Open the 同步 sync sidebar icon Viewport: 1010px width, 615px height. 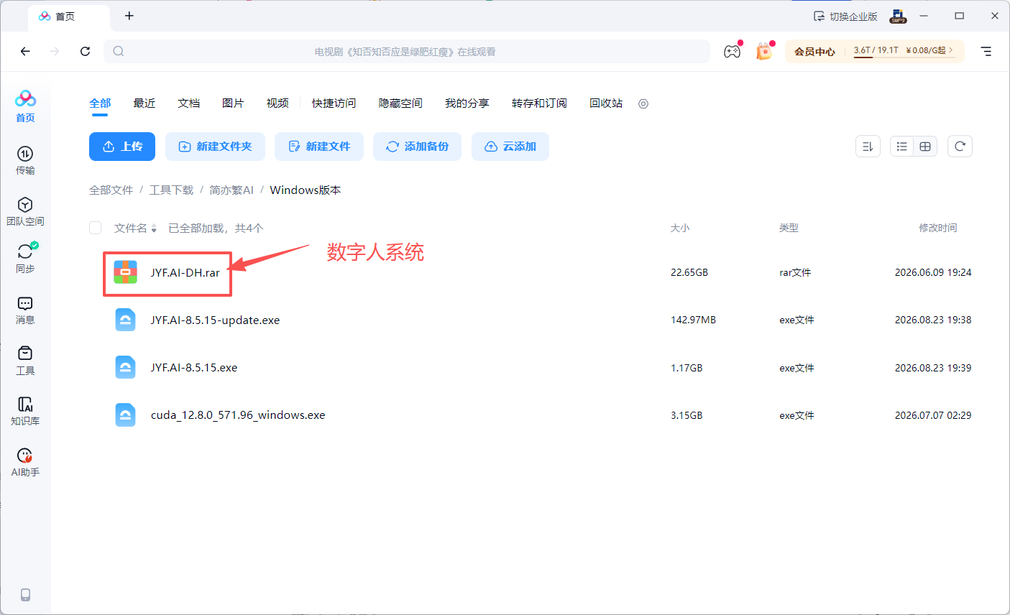tap(25, 258)
